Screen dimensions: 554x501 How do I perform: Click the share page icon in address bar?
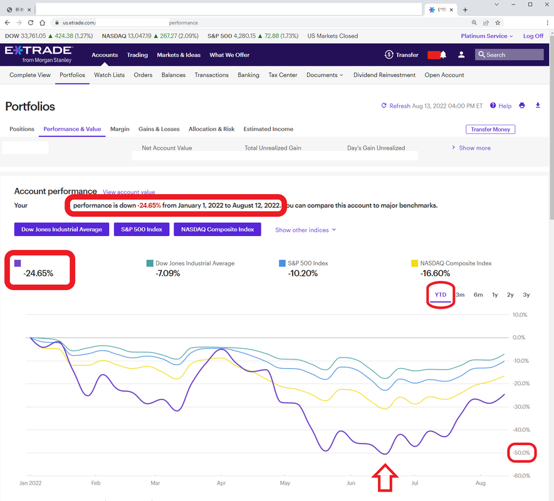coord(486,23)
